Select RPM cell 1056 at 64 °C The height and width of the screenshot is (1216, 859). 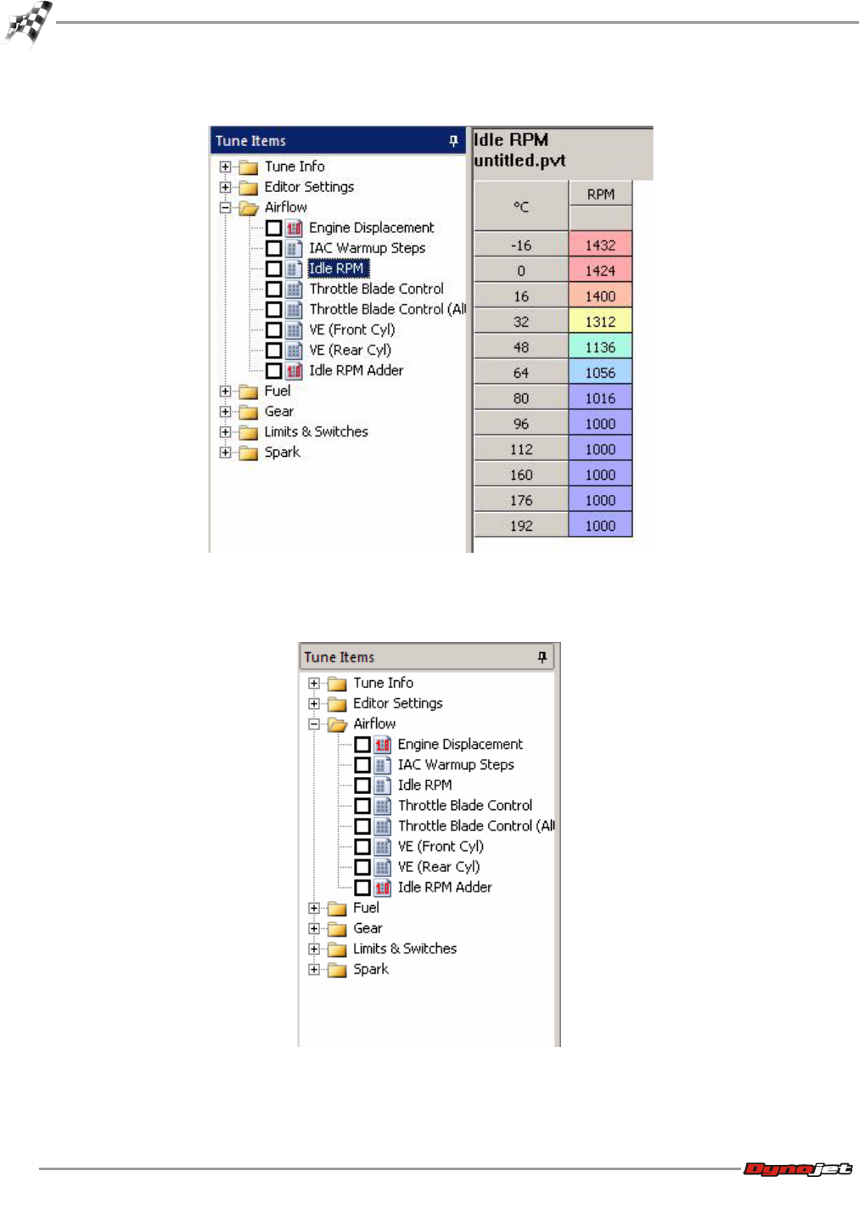[600, 373]
